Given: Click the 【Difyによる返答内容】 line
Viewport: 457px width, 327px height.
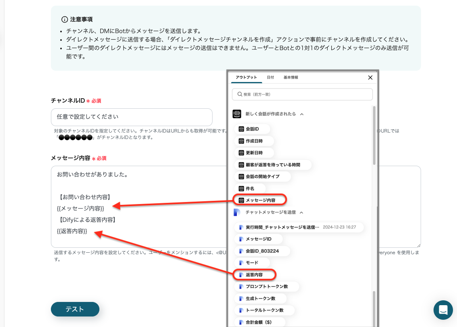Looking at the screenshot, I should click(x=87, y=220).
